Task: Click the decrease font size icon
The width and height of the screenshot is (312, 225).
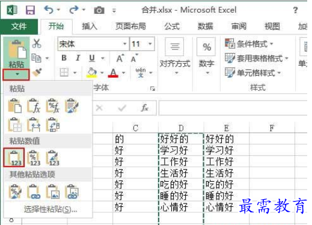Action: 135,58
